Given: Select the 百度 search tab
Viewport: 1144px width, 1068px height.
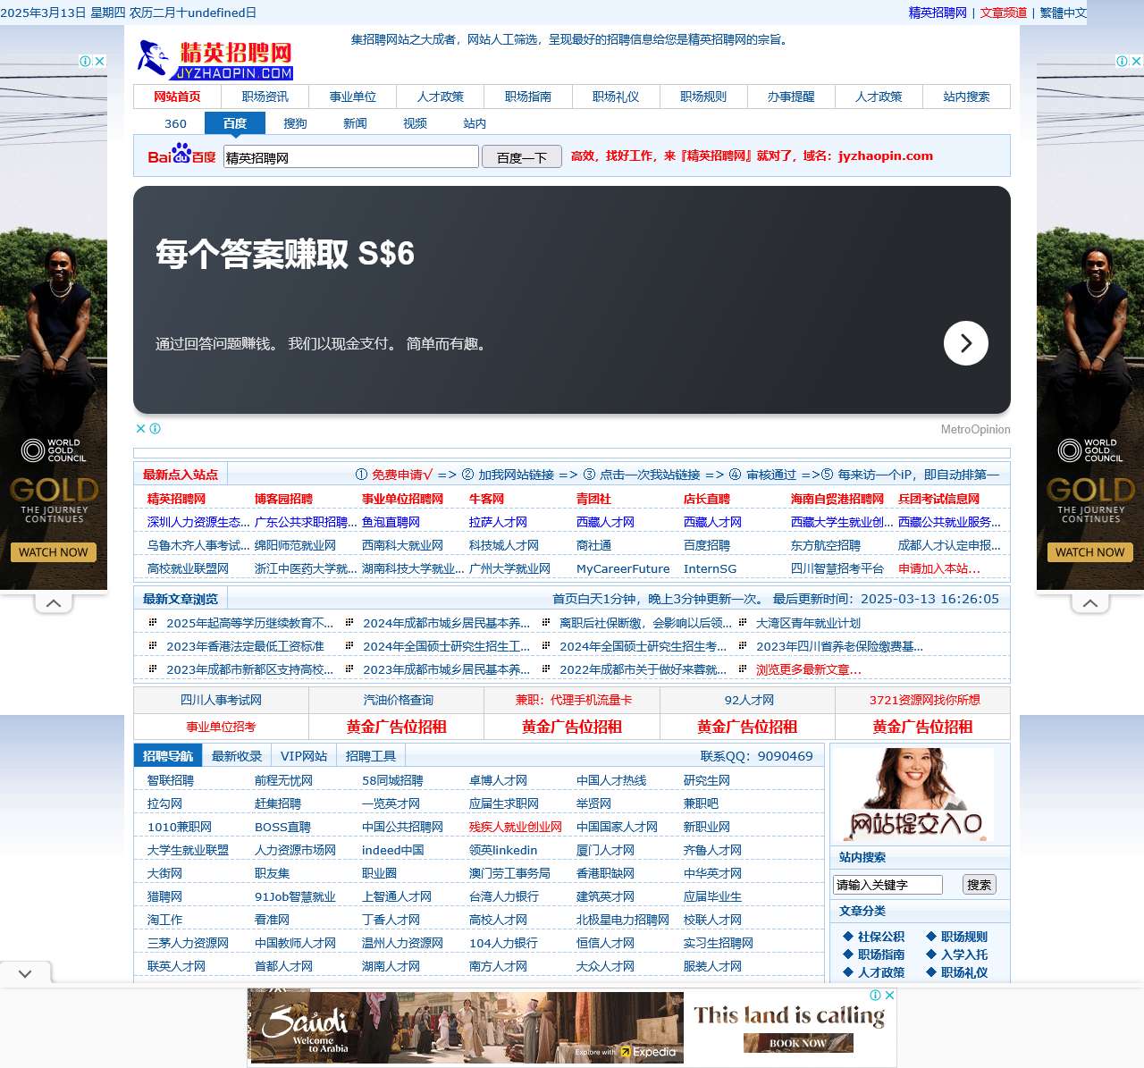Looking at the screenshot, I should [x=235, y=123].
